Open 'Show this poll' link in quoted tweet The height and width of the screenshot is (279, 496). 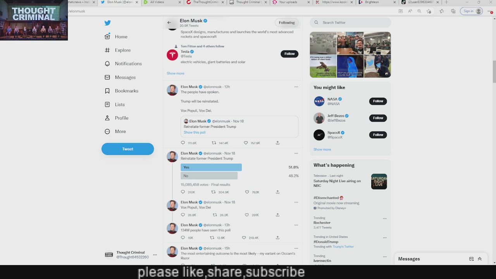click(195, 133)
